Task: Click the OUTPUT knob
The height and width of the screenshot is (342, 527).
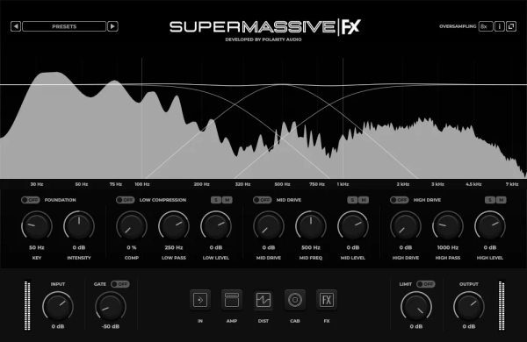Action: pyautogui.click(x=469, y=306)
